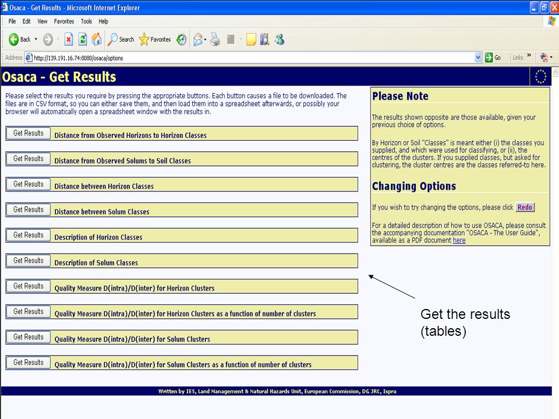Get Results for Quality Measure for Solum Clusters
The width and height of the screenshot is (559, 419).
[x=29, y=337]
